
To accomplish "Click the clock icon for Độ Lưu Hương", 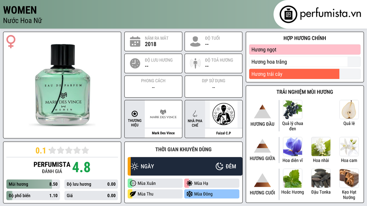I will pyautogui.click(x=135, y=63).
